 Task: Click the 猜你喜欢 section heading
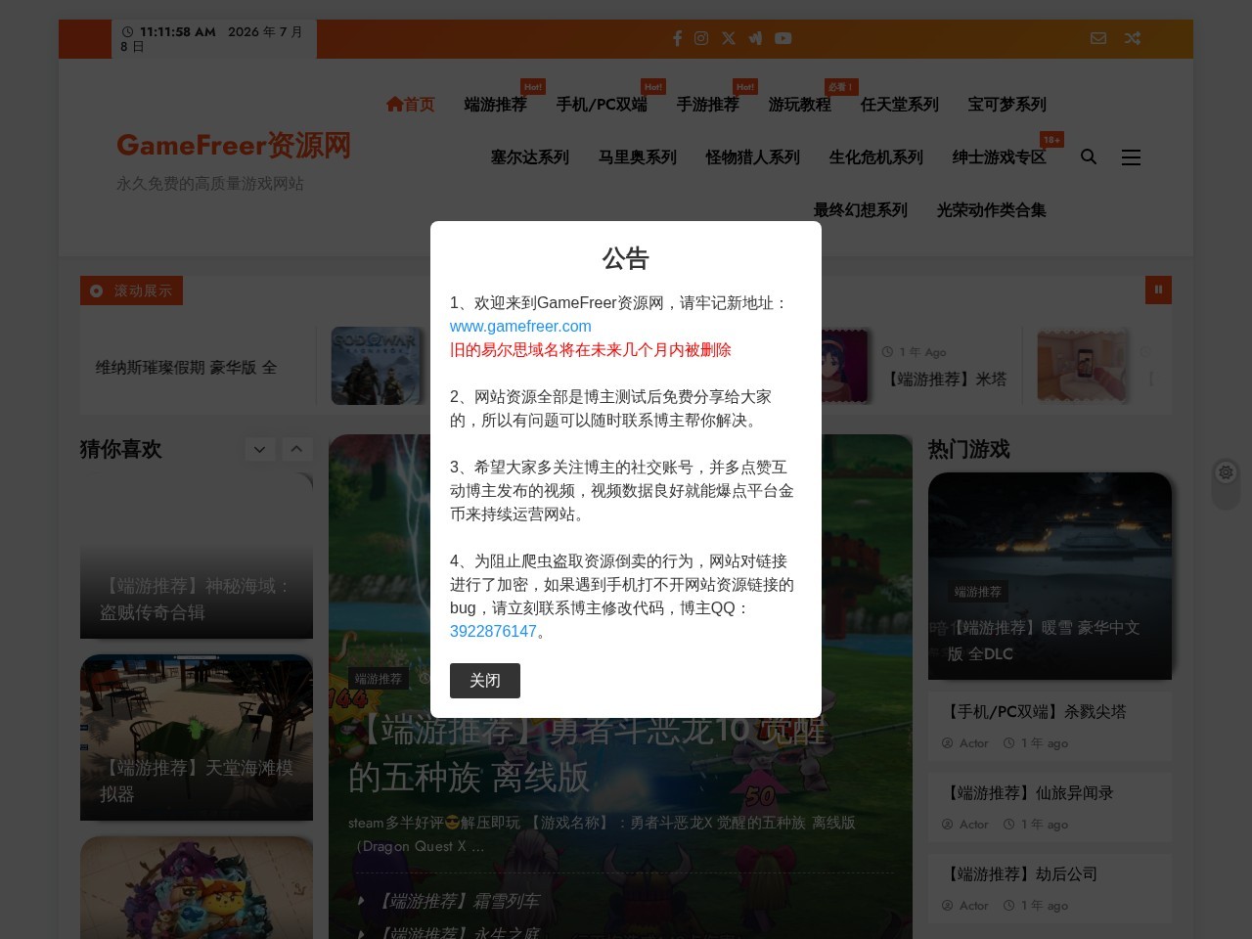(x=121, y=449)
